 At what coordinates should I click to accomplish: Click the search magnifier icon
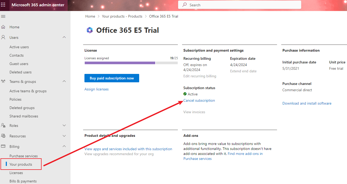tap(185, 5)
